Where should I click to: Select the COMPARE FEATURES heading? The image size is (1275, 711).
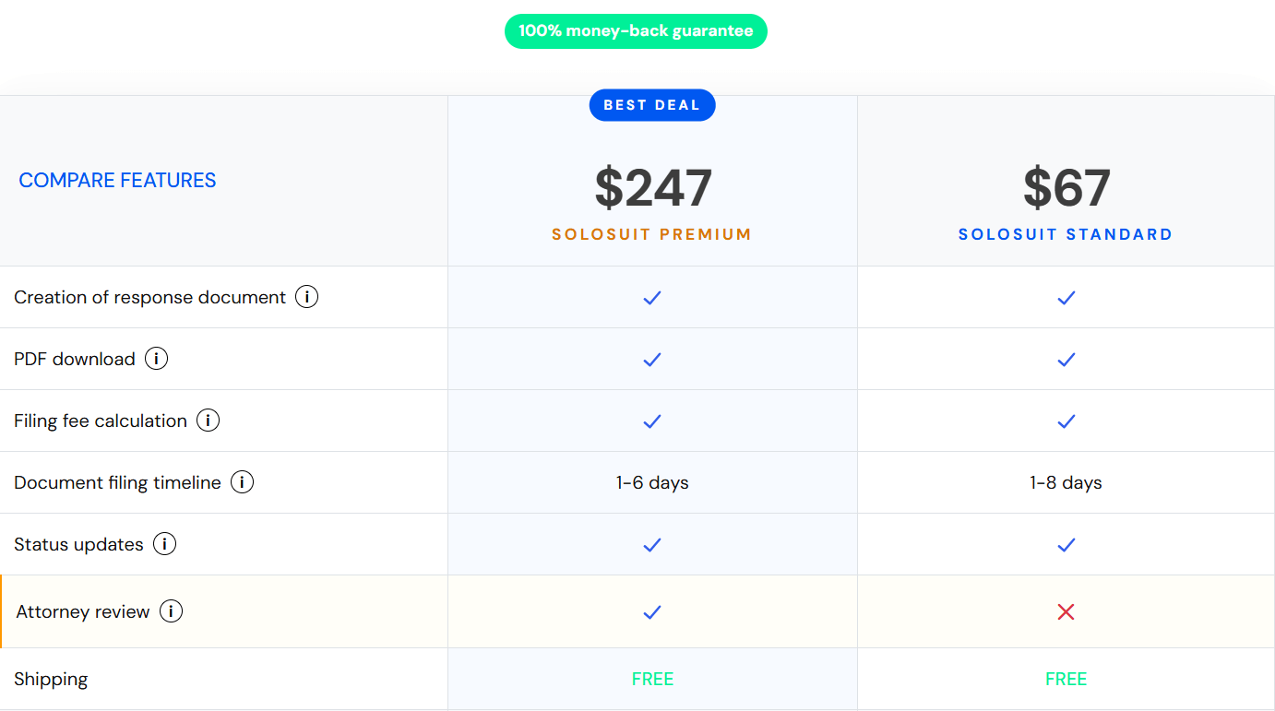click(x=117, y=180)
